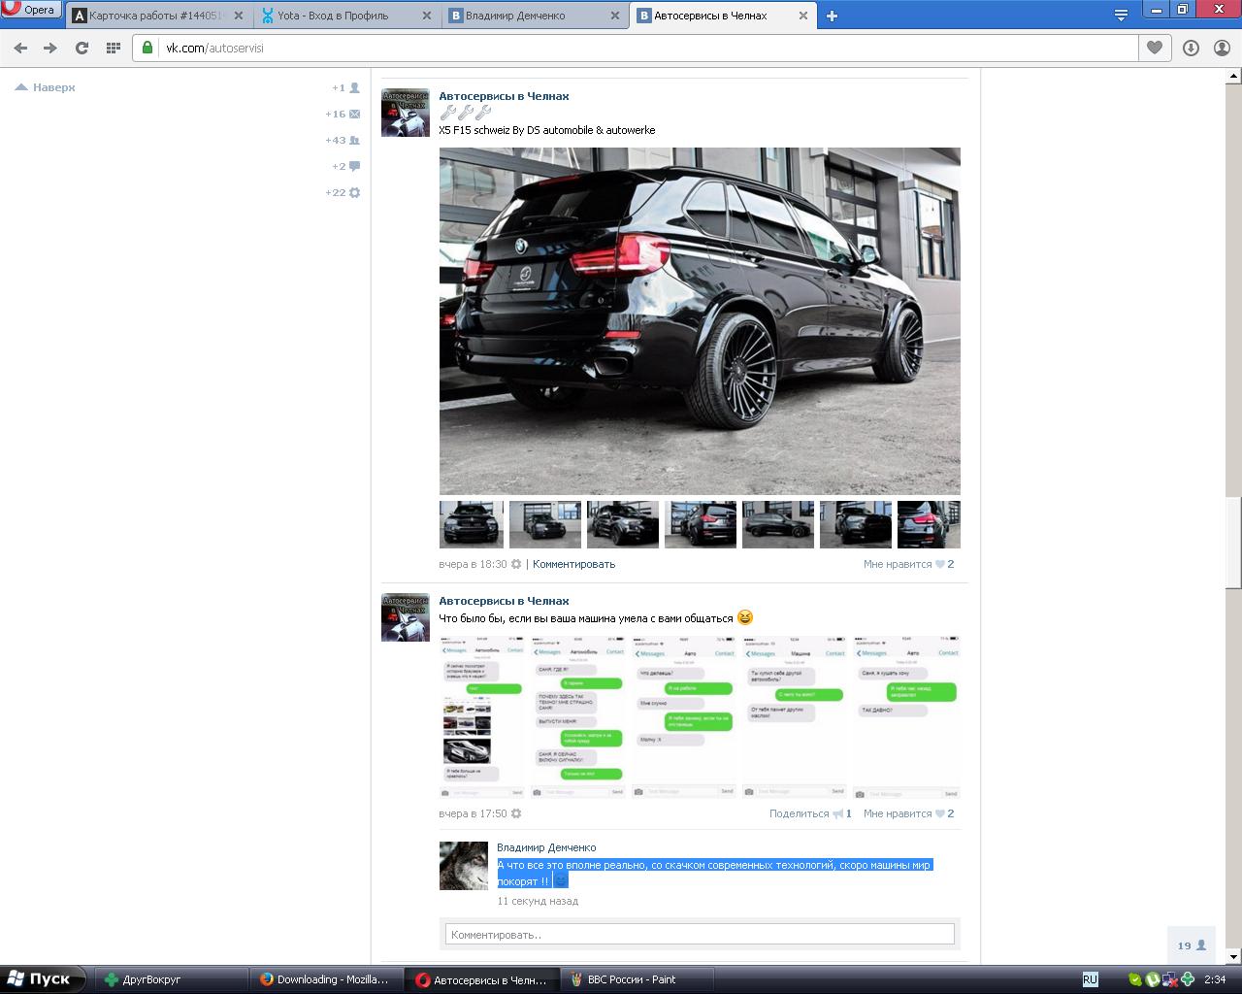This screenshot has width=1242, height=994.
Task: Open the network connection tray icon
Action: tap(1170, 979)
